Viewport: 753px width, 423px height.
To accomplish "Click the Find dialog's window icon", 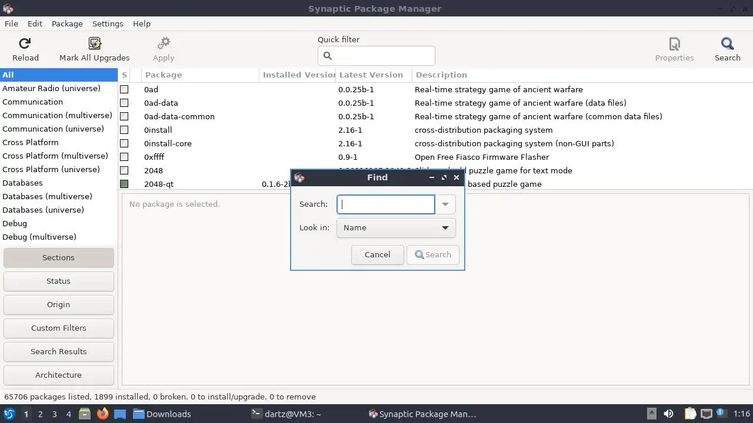I will pos(299,177).
